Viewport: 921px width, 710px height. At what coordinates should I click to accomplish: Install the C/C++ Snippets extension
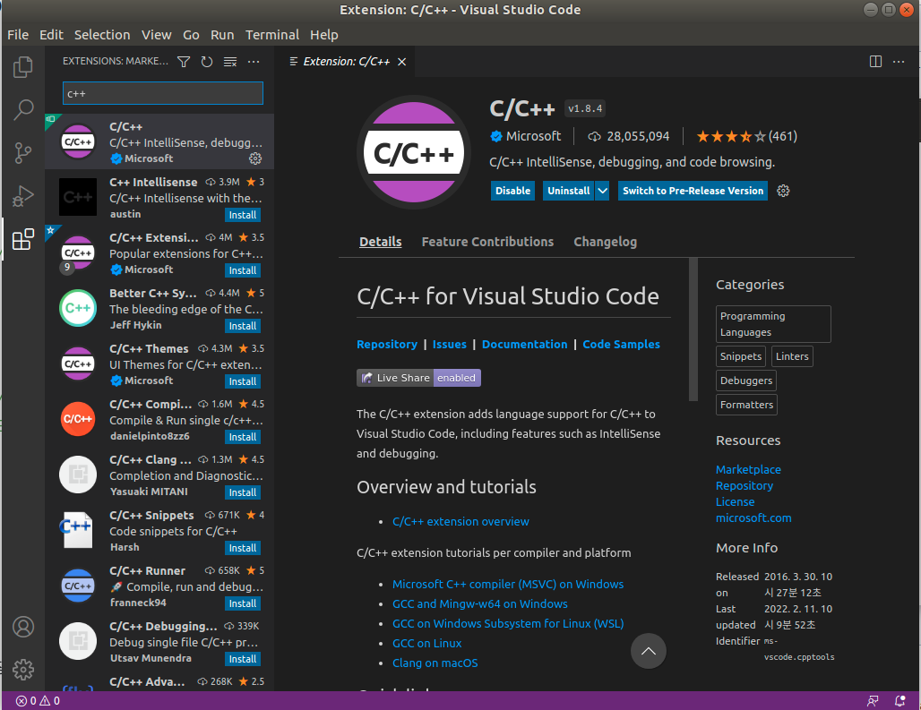243,548
